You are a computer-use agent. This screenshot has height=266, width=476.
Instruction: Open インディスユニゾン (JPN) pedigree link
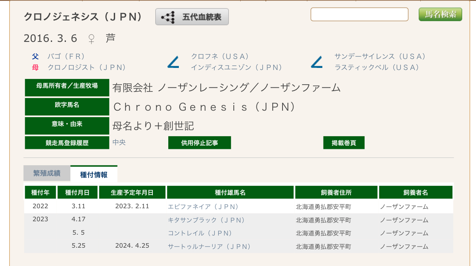(237, 68)
